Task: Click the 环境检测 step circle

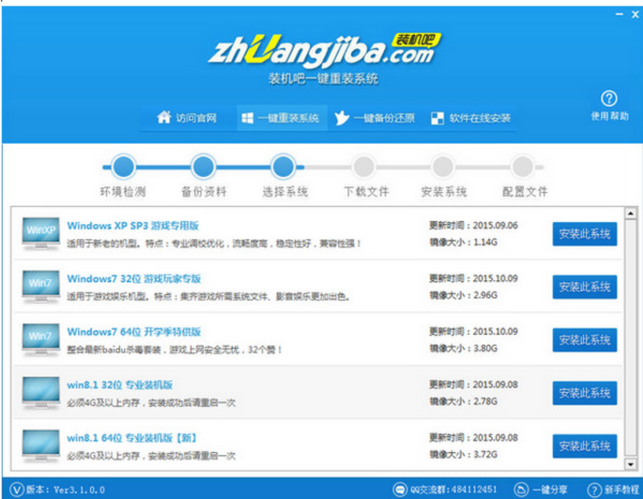Action: pos(123,167)
